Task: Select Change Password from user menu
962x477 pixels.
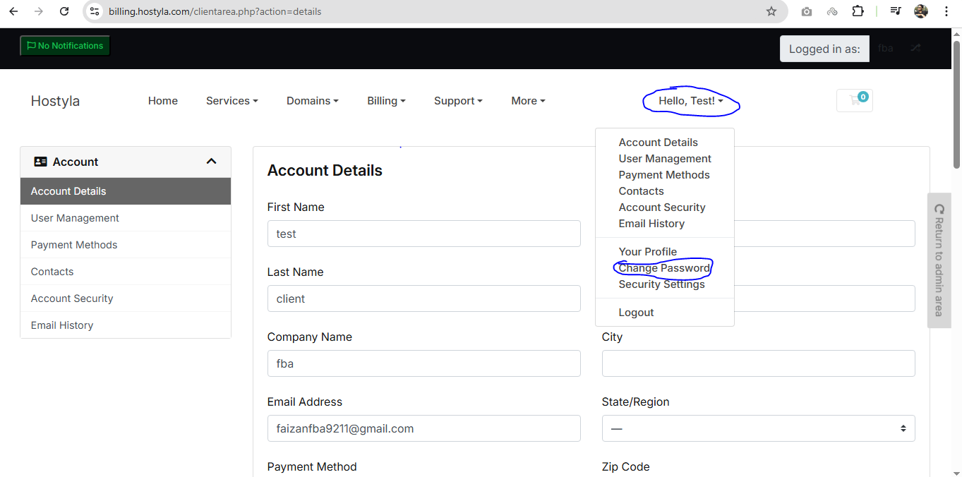Action: (663, 268)
